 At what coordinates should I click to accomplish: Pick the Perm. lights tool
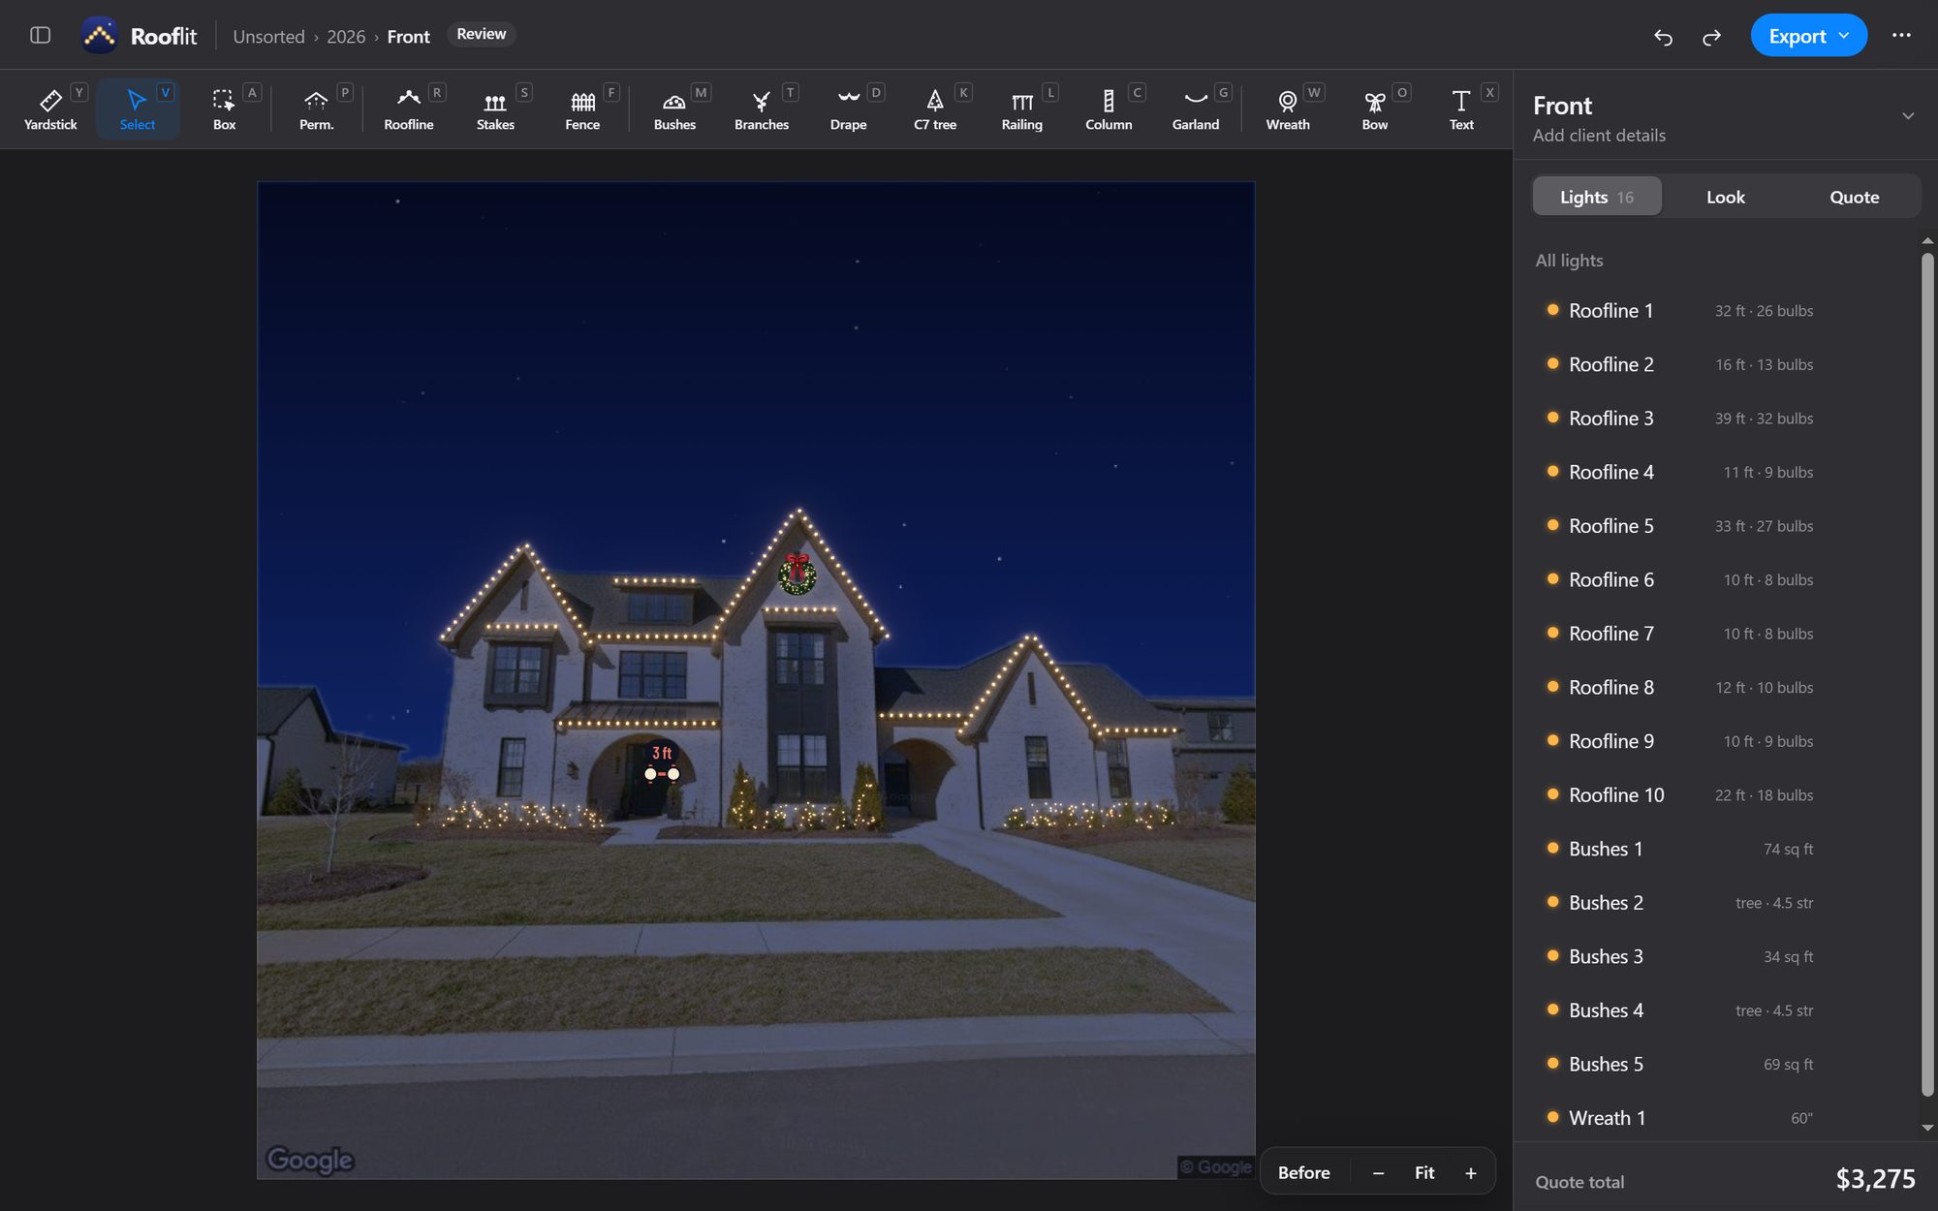(x=316, y=109)
